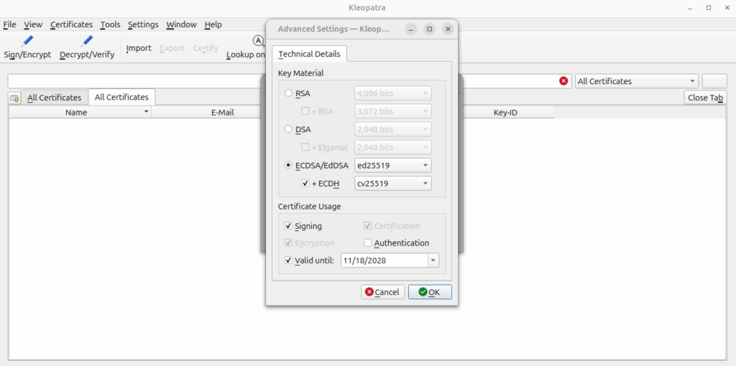This screenshot has height=366, width=736.
Task: Open the Help menu
Action: 213,24
